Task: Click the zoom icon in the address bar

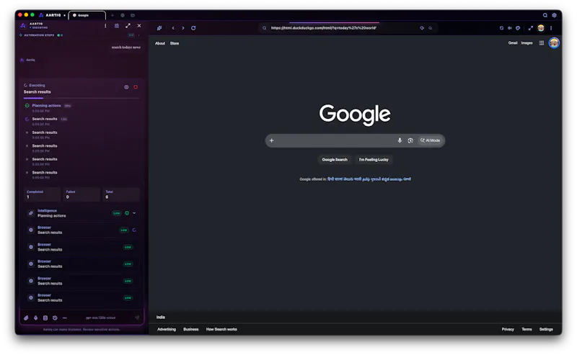Action: (430, 28)
